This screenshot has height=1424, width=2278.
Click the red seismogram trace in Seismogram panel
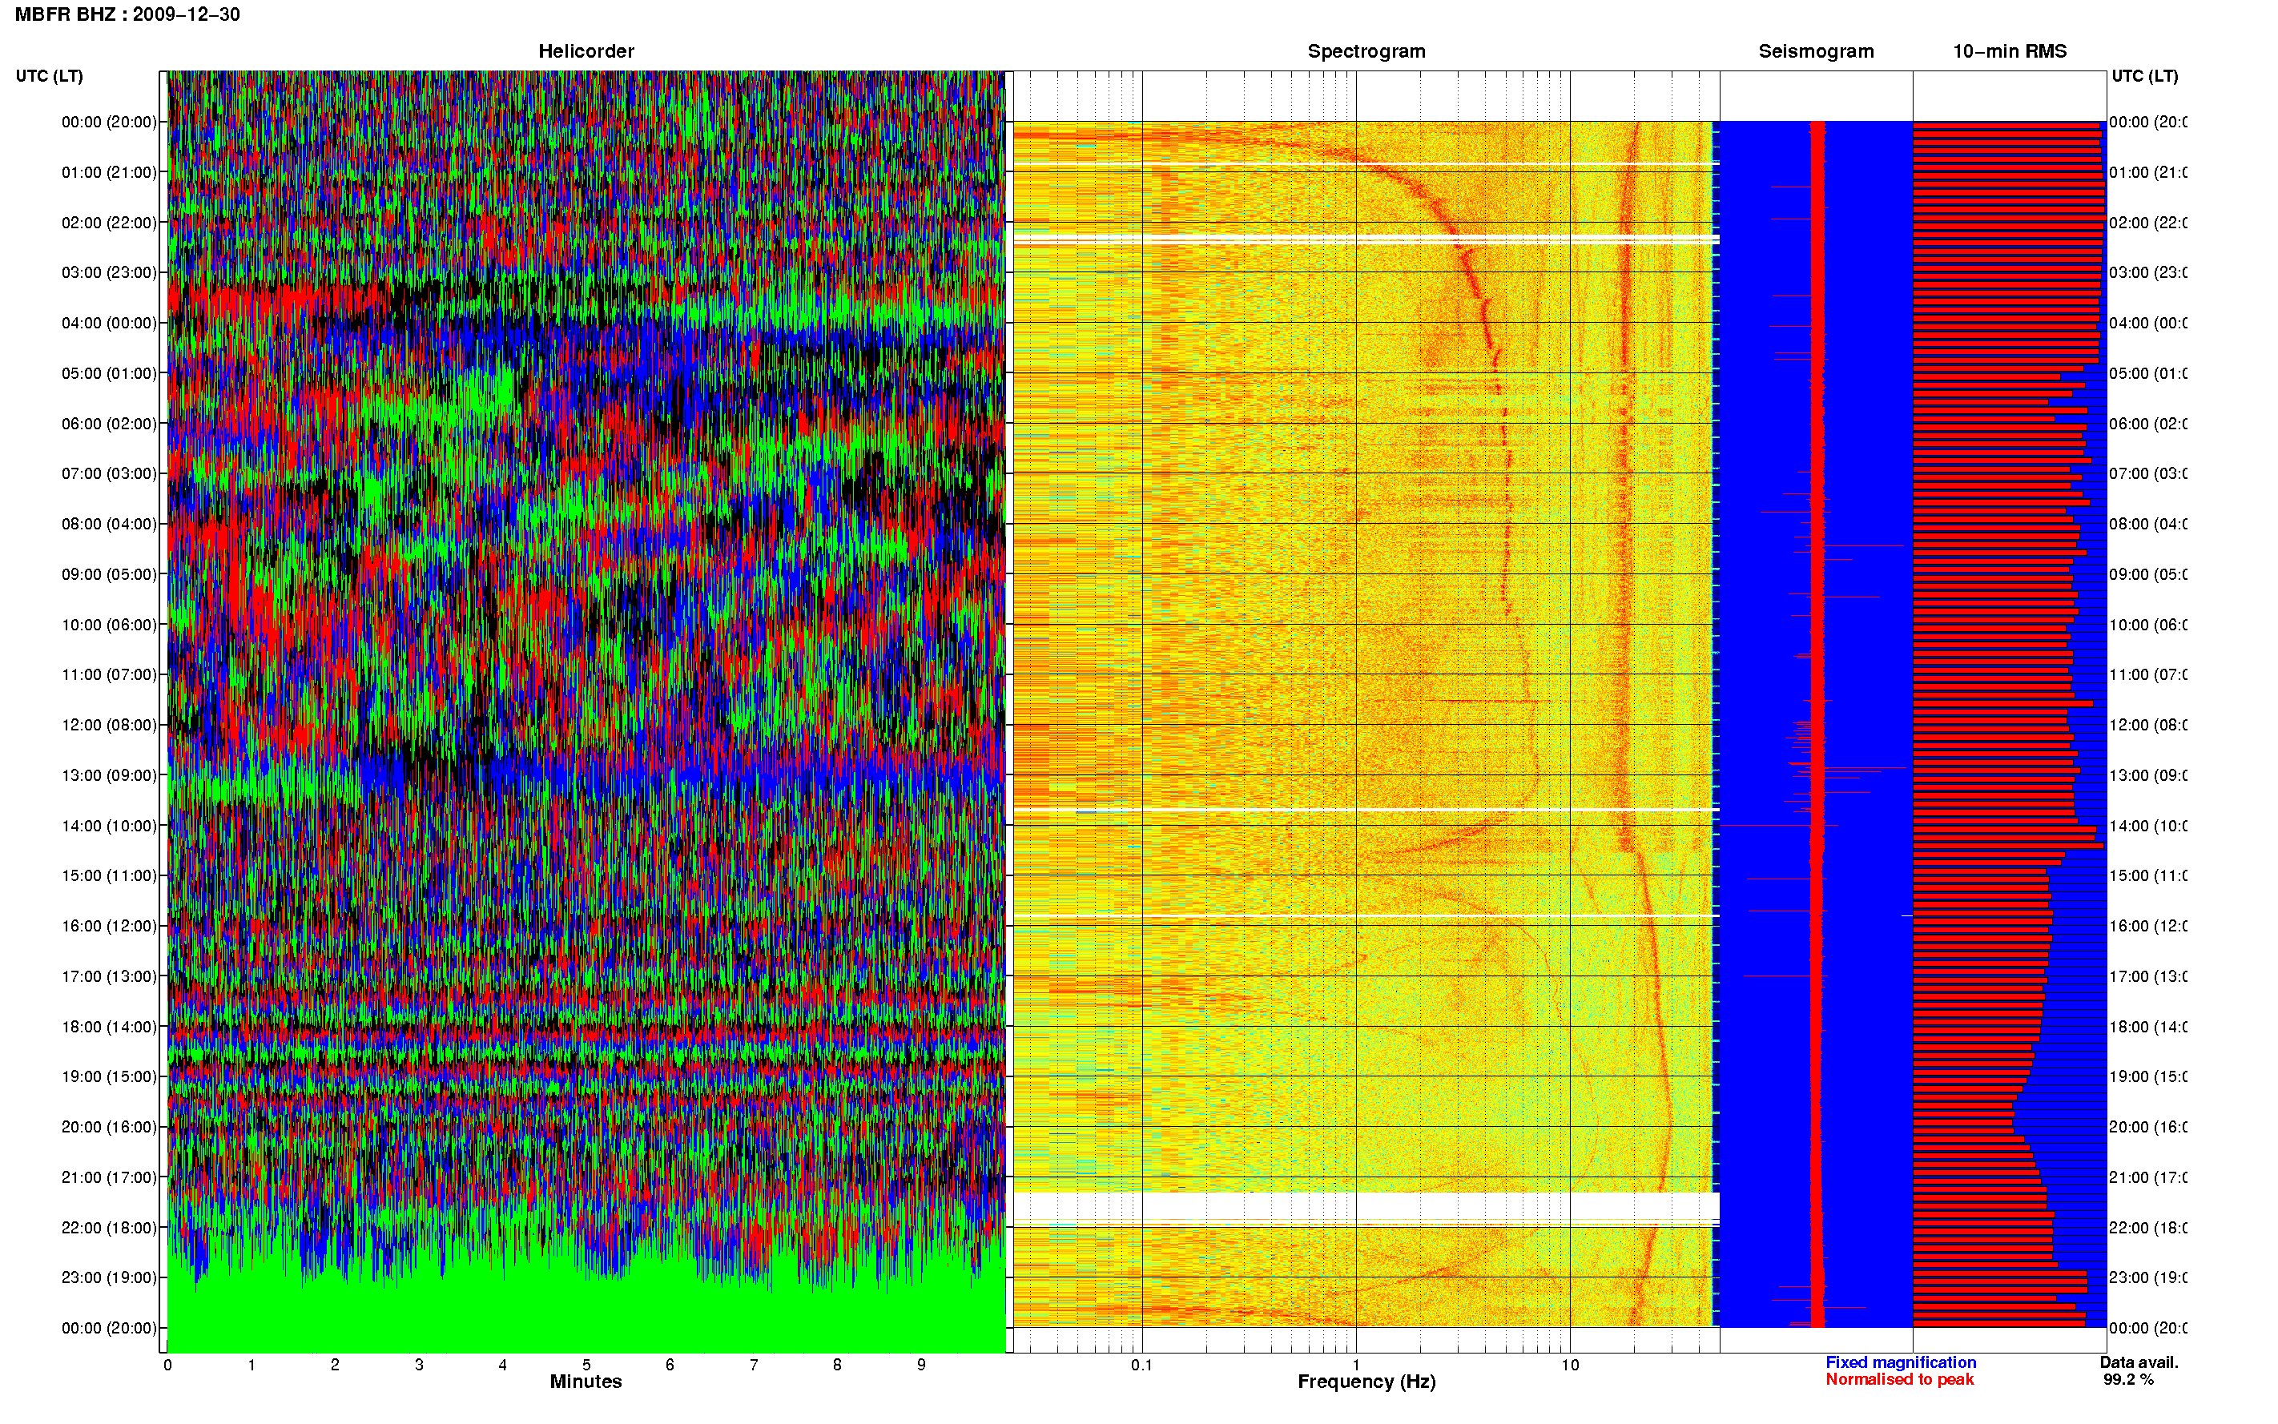coord(1817,723)
